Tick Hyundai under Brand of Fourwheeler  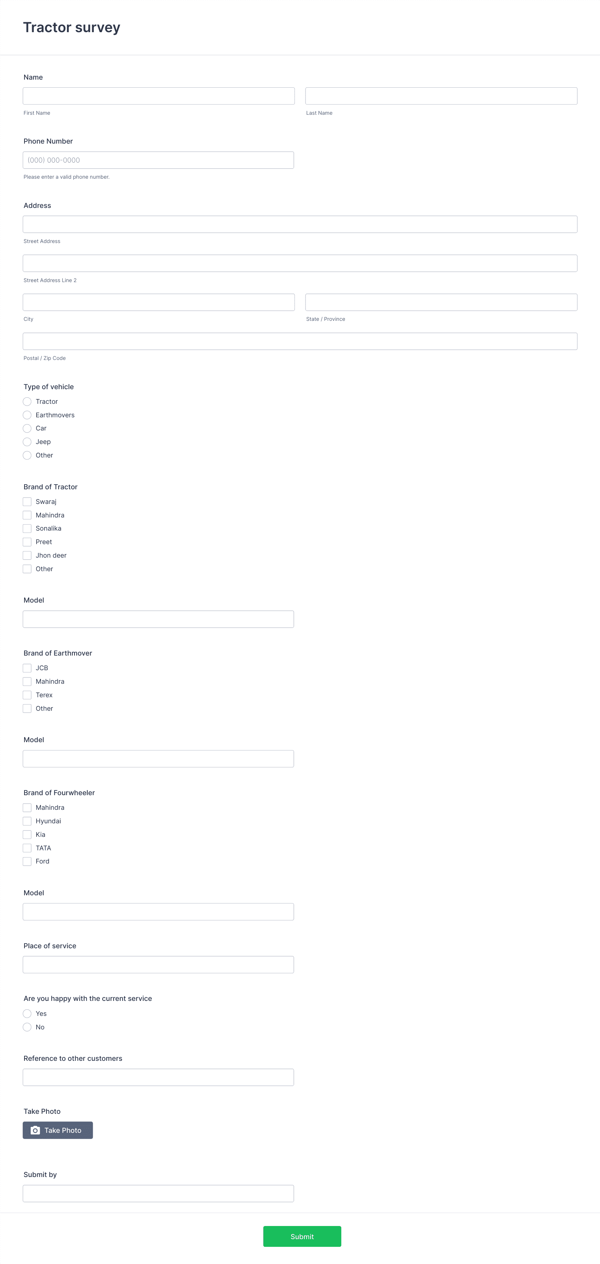coord(27,821)
